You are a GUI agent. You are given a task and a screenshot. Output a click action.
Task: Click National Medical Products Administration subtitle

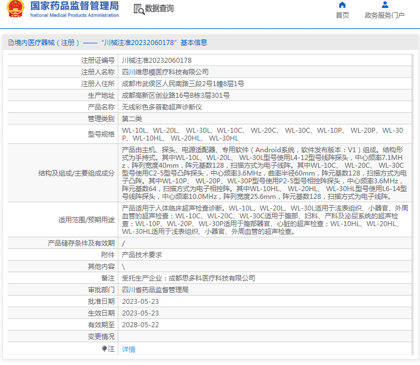click(x=74, y=15)
